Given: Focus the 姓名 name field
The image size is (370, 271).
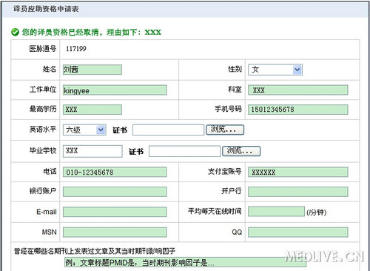Looking at the screenshot, I should tap(92, 70).
